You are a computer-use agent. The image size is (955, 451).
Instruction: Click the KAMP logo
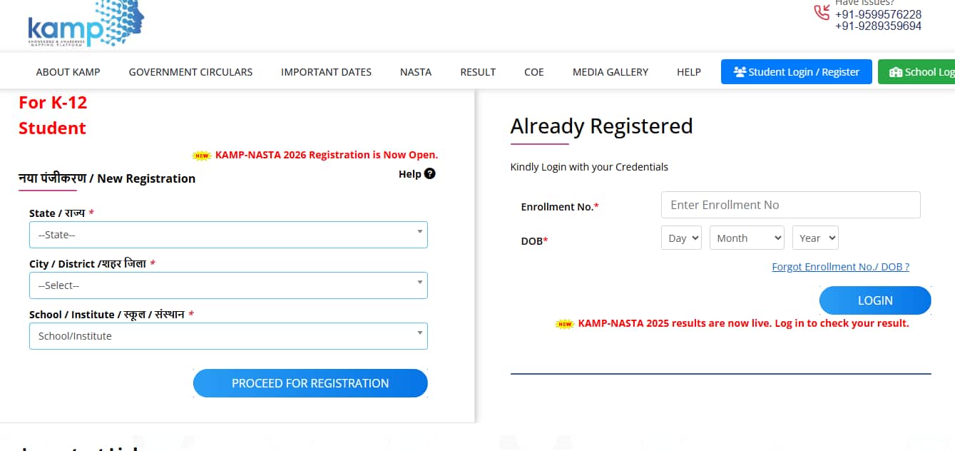(x=86, y=24)
